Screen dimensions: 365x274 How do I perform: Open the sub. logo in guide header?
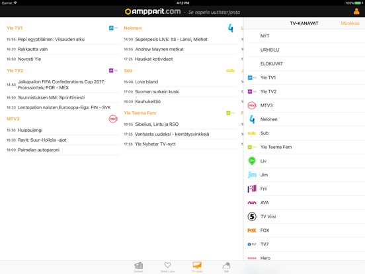tap(231, 71)
